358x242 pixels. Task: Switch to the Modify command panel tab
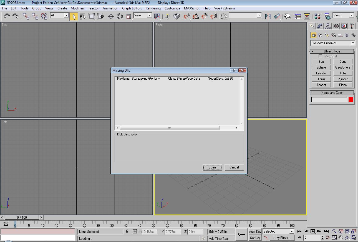tap(320, 26)
